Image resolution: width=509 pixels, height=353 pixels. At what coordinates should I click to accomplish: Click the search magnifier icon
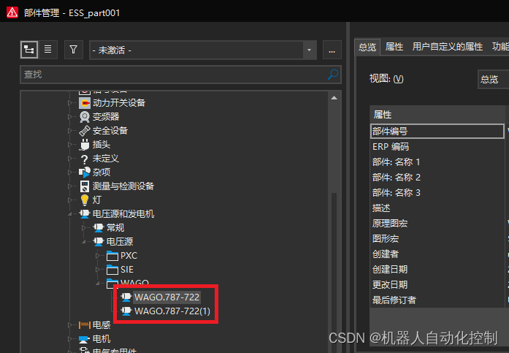point(333,75)
